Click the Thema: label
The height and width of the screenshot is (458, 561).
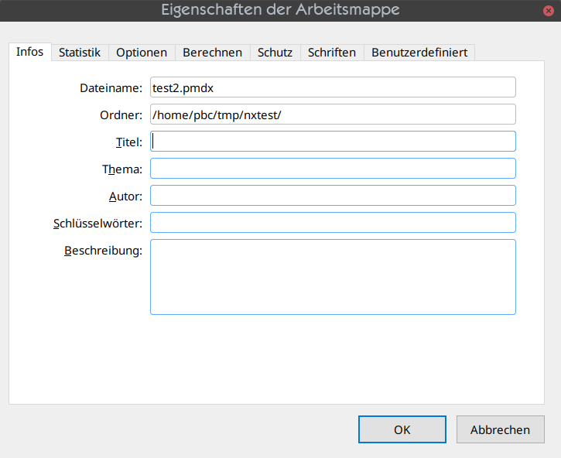(122, 169)
